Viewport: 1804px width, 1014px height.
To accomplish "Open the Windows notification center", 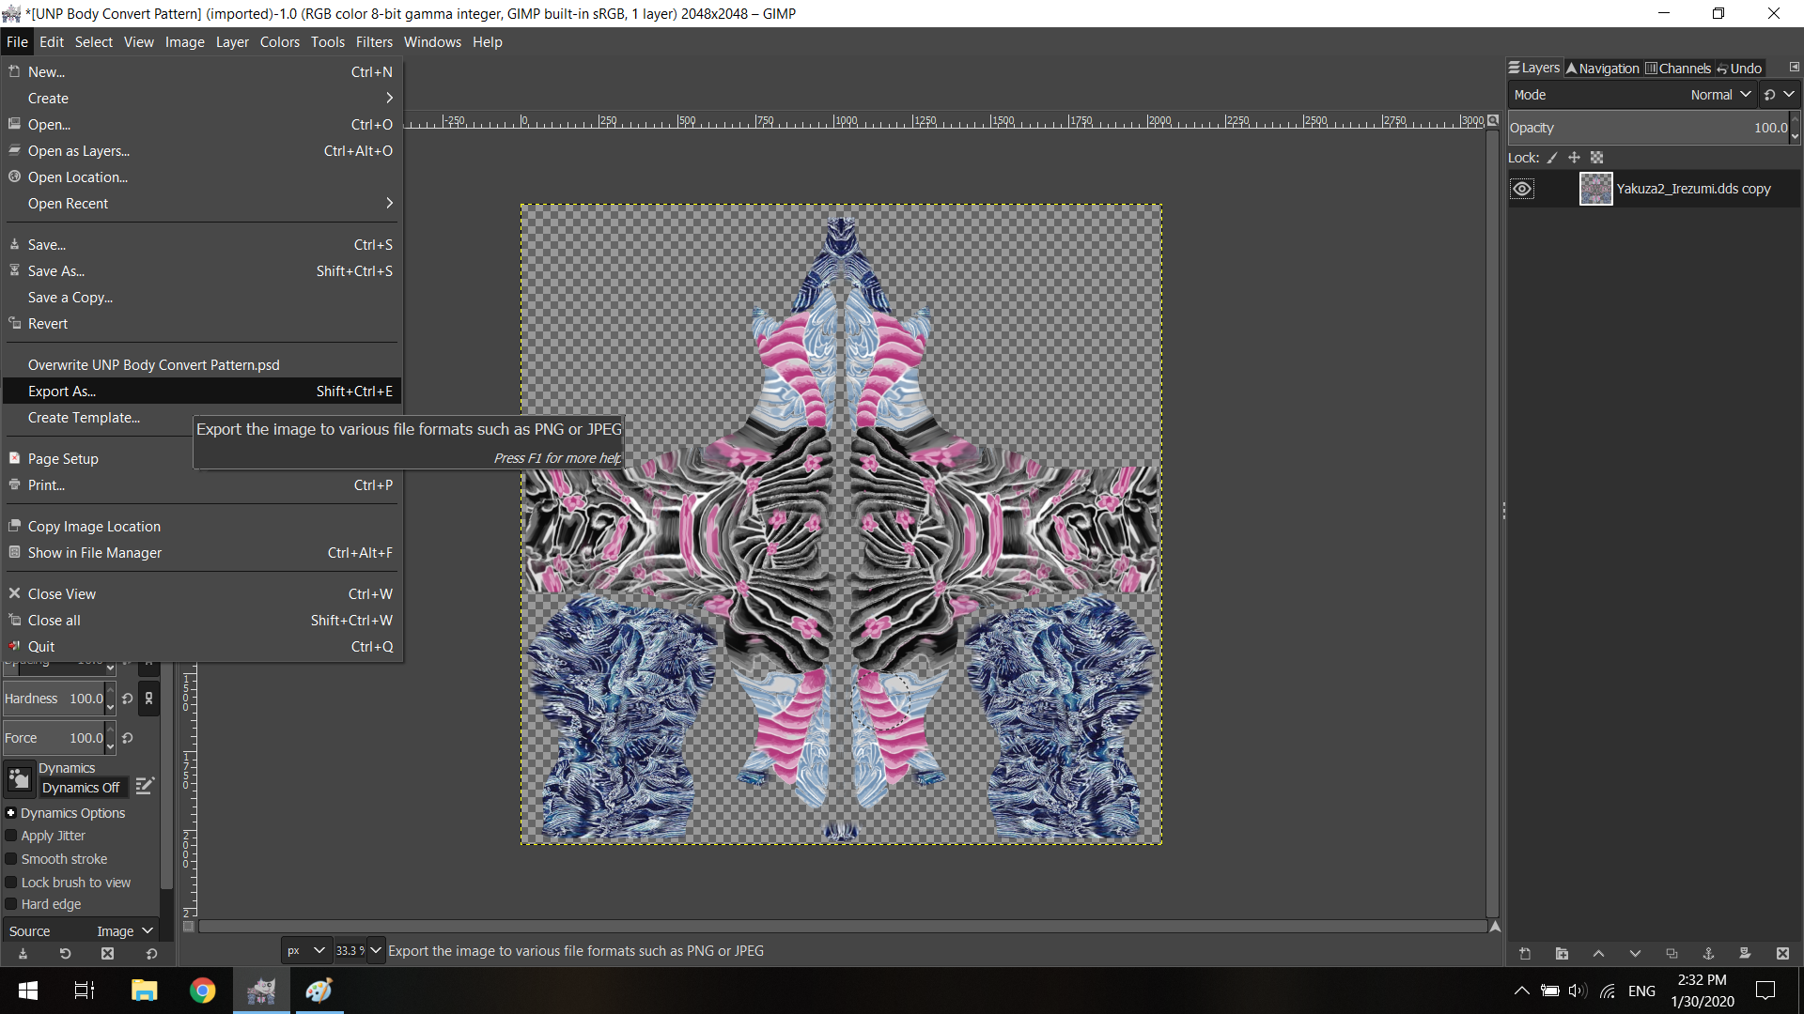I will (1765, 991).
